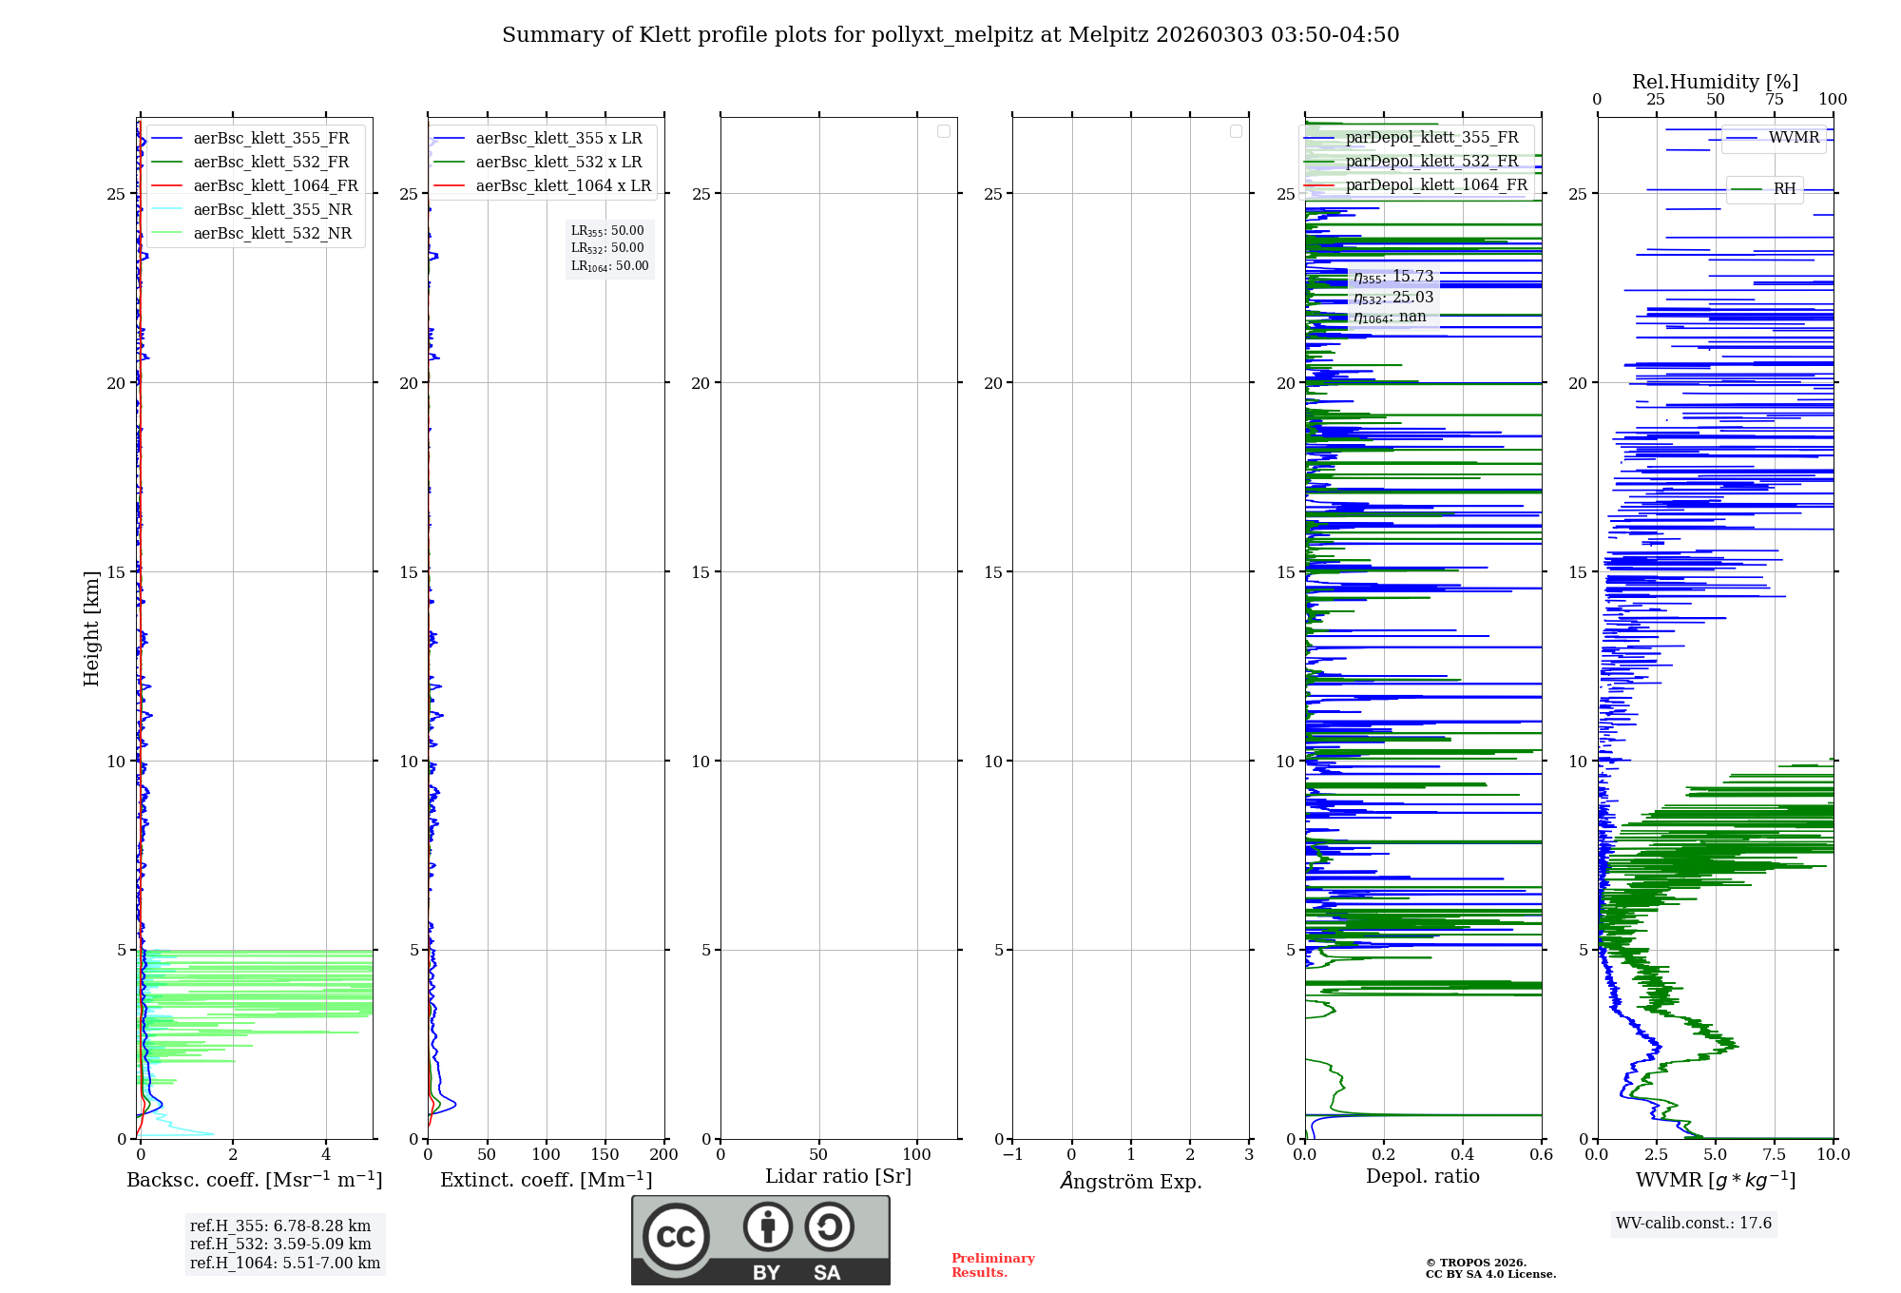Click the RH legend label
The image size is (1901, 1293).
1784,189
